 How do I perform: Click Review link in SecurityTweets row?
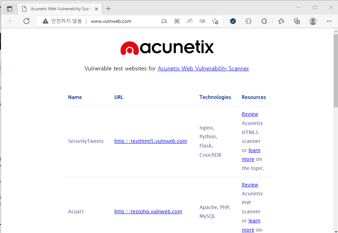tap(250, 114)
